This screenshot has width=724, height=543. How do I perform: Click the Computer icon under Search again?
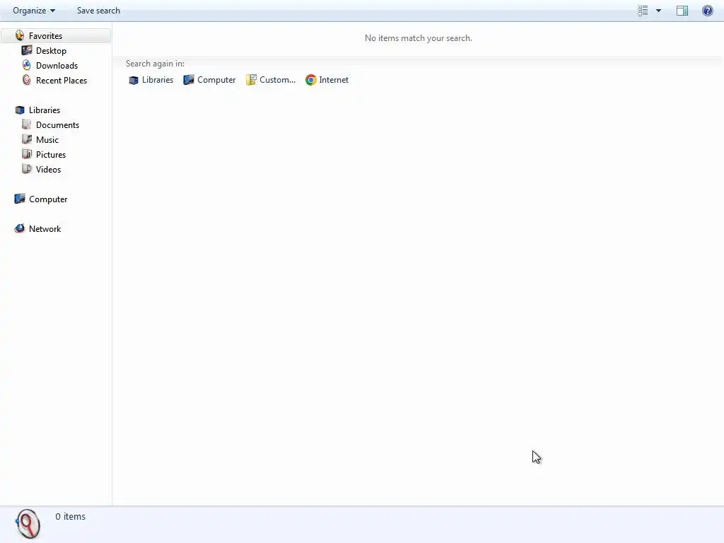188,80
